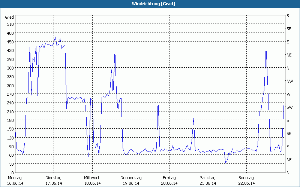Select the Samstag day label
Image resolution: width=300 pixels, height=187 pixels.
pyautogui.click(x=208, y=178)
